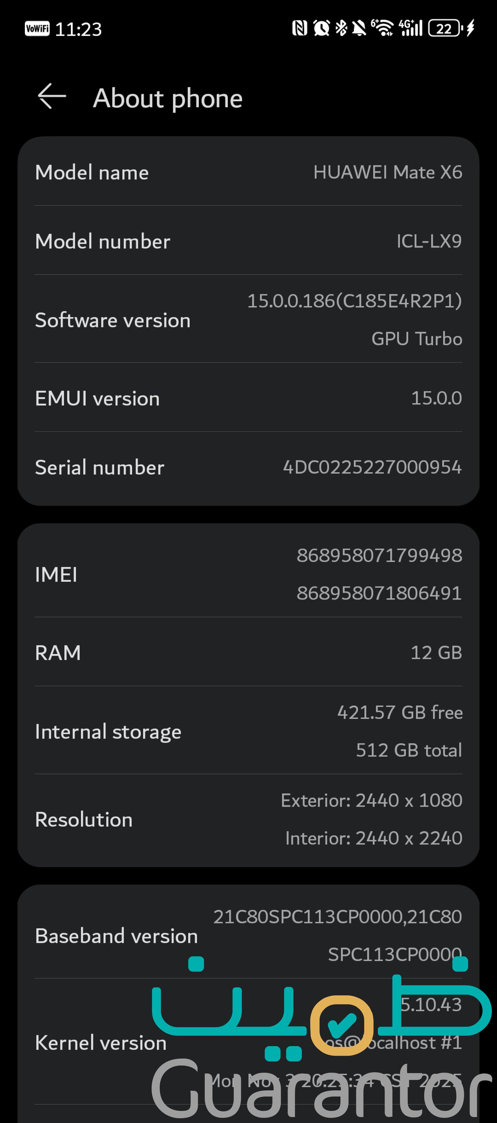Tap the Bluetooth status icon

click(341, 29)
